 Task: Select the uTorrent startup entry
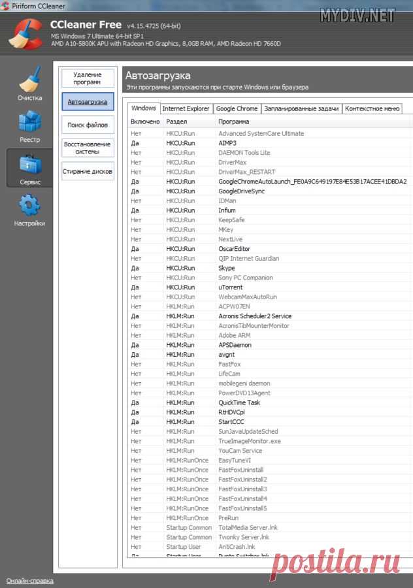click(x=230, y=287)
